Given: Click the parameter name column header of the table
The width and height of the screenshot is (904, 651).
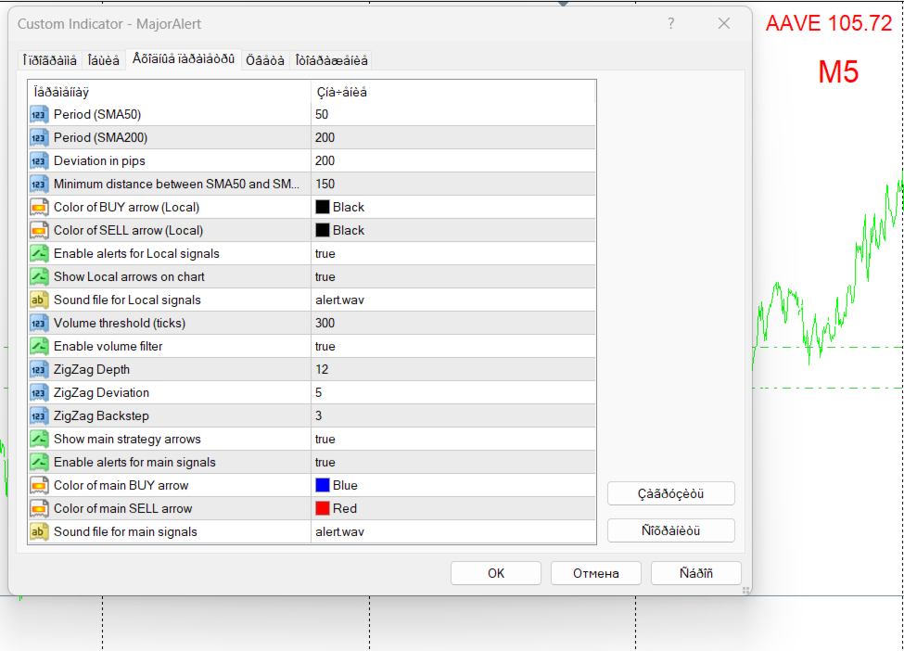Looking at the screenshot, I should [x=170, y=92].
